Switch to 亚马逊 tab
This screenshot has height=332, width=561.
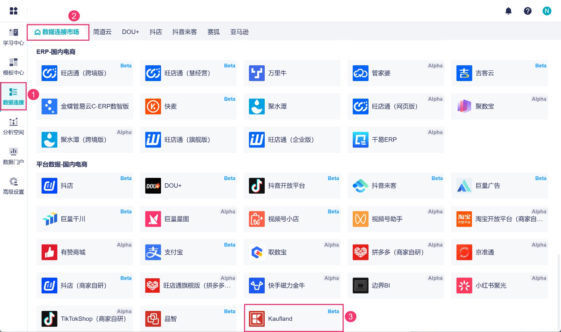[239, 32]
